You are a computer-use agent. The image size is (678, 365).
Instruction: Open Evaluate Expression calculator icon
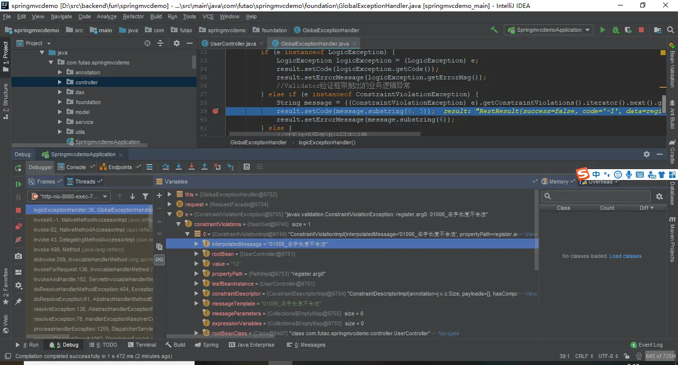point(247,167)
